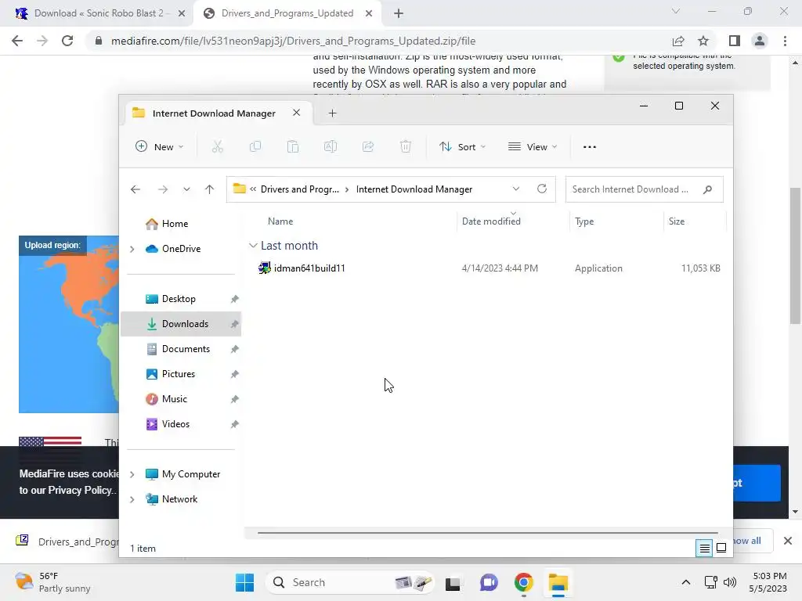
Task: Click the Paste clipboard icon in Explorer toolbar
Action: (293, 146)
